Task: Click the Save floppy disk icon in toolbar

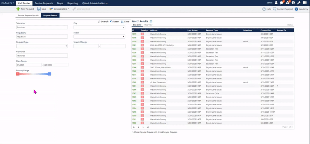Action: tap(39, 9)
